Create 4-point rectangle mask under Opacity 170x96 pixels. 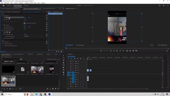7,32
